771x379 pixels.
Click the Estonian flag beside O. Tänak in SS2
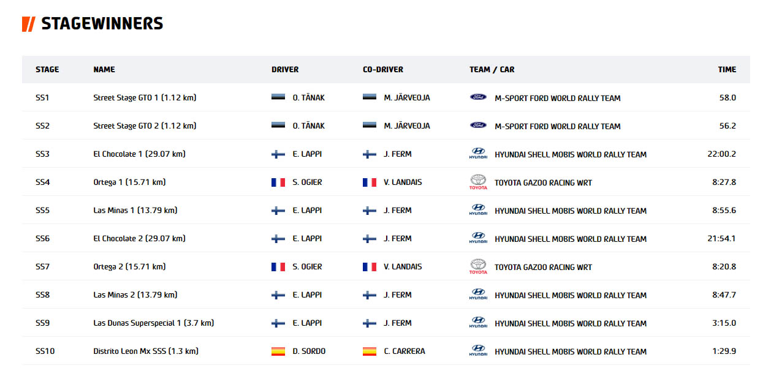tap(278, 126)
